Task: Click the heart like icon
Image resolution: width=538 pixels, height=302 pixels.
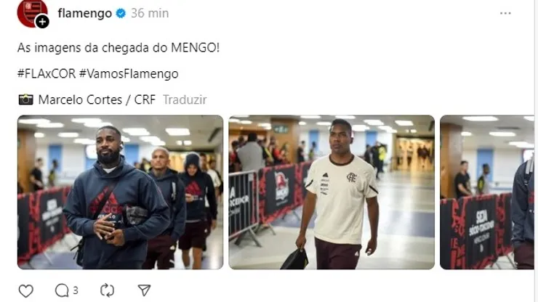Action: click(x=25, y=291)
